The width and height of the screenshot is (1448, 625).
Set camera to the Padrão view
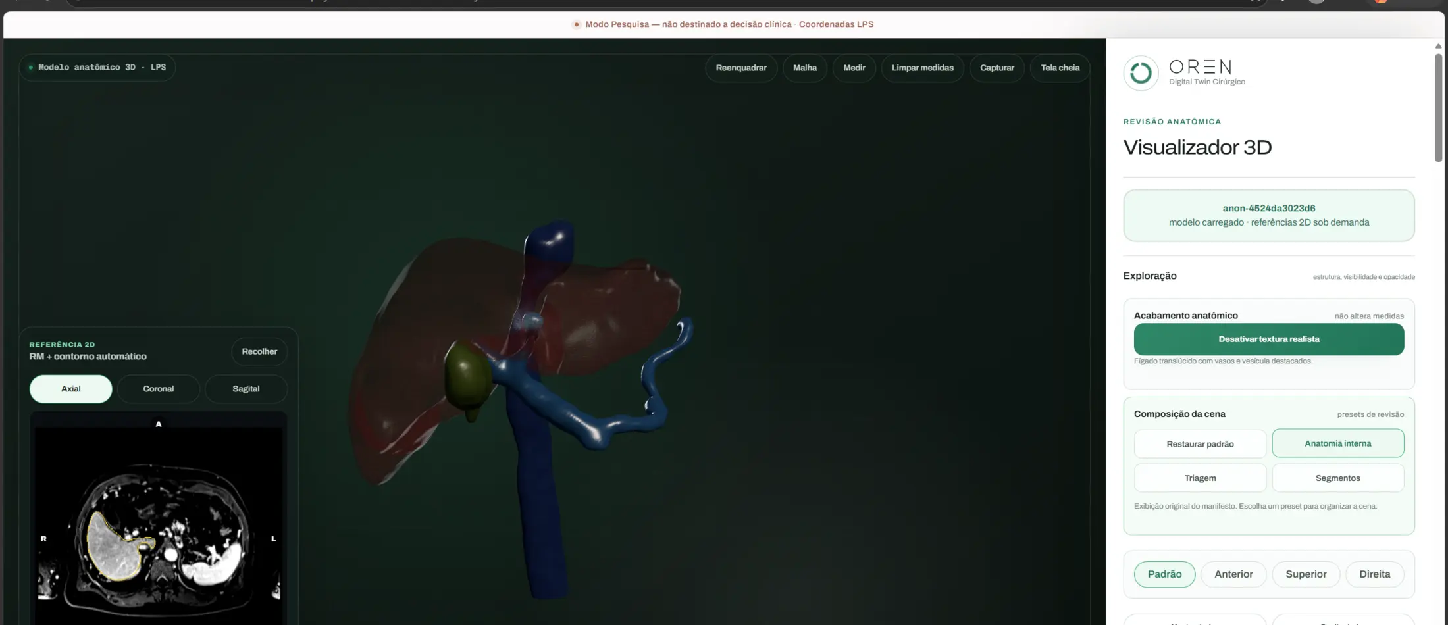tap(1164, 574)
